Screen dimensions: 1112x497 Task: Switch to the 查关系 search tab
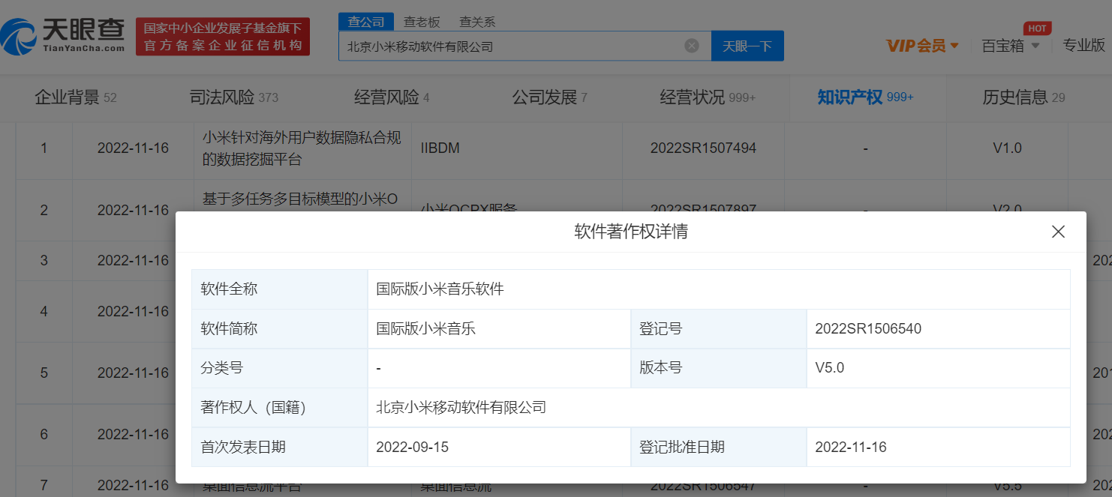click(477, 22)
